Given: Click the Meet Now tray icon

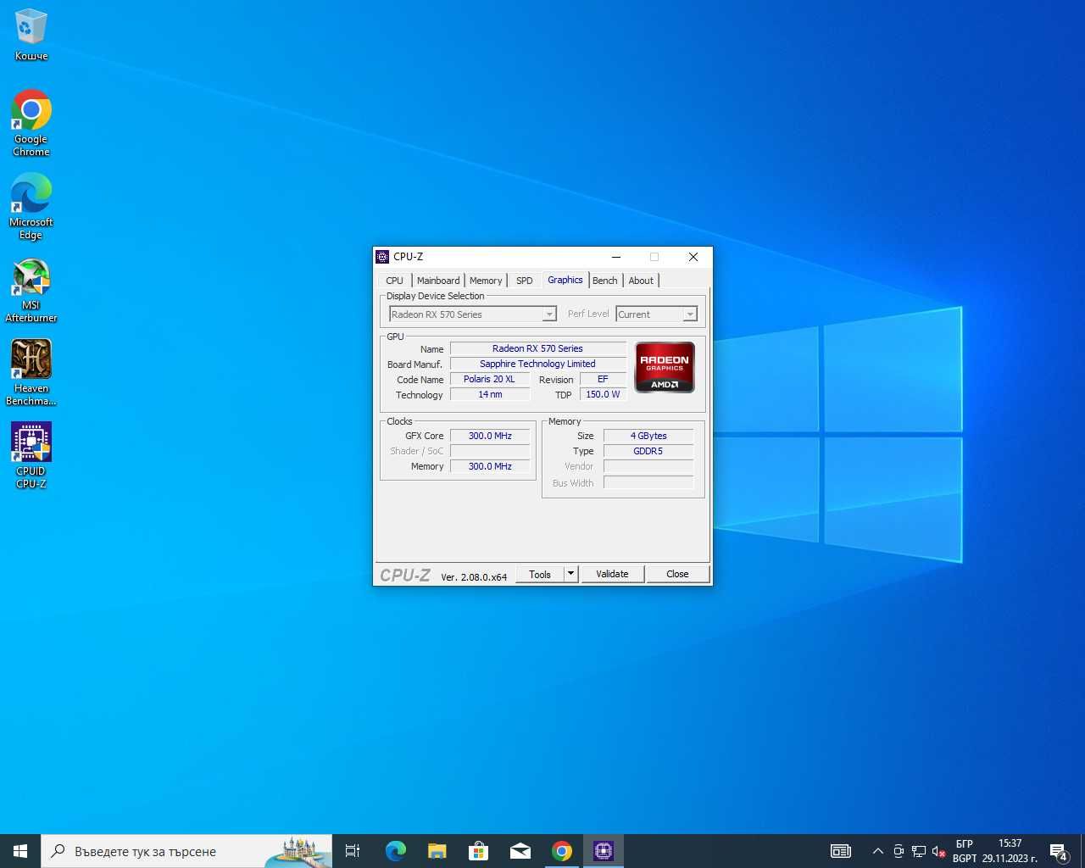Looking at the screenshot, I should click(x=899, y=851).
